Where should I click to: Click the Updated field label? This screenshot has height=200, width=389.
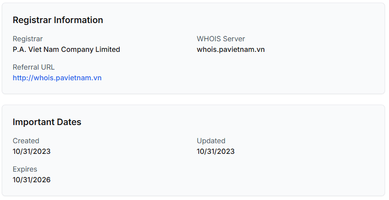tap(211, 141)
